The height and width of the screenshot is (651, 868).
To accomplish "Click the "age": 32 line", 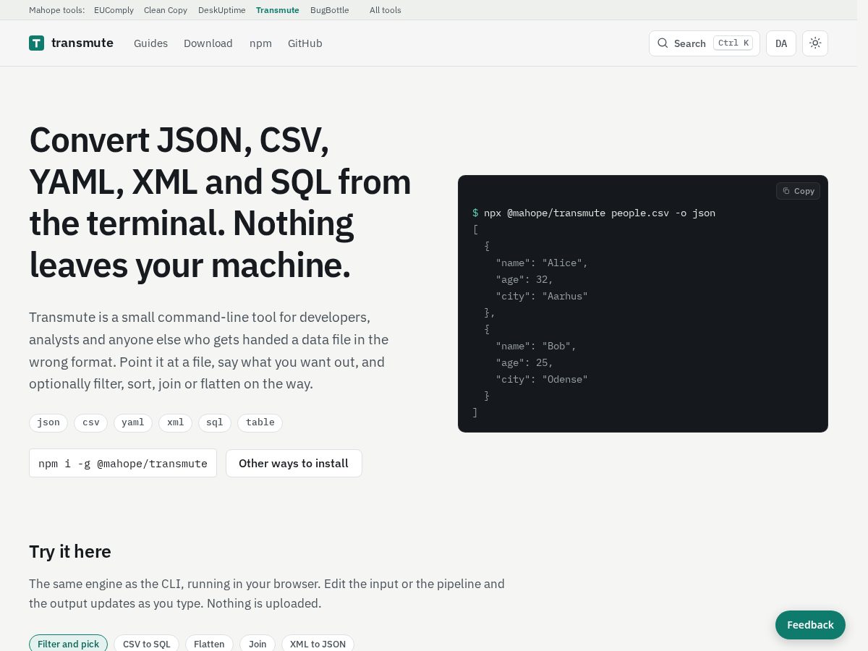I will point(524,279).
